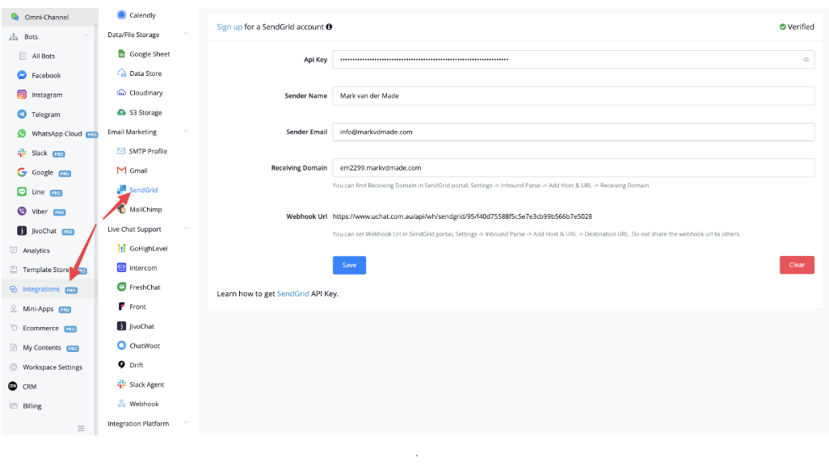829x470 pixels.
Task: Click into the Api Key field
Action: coord(573,59)
